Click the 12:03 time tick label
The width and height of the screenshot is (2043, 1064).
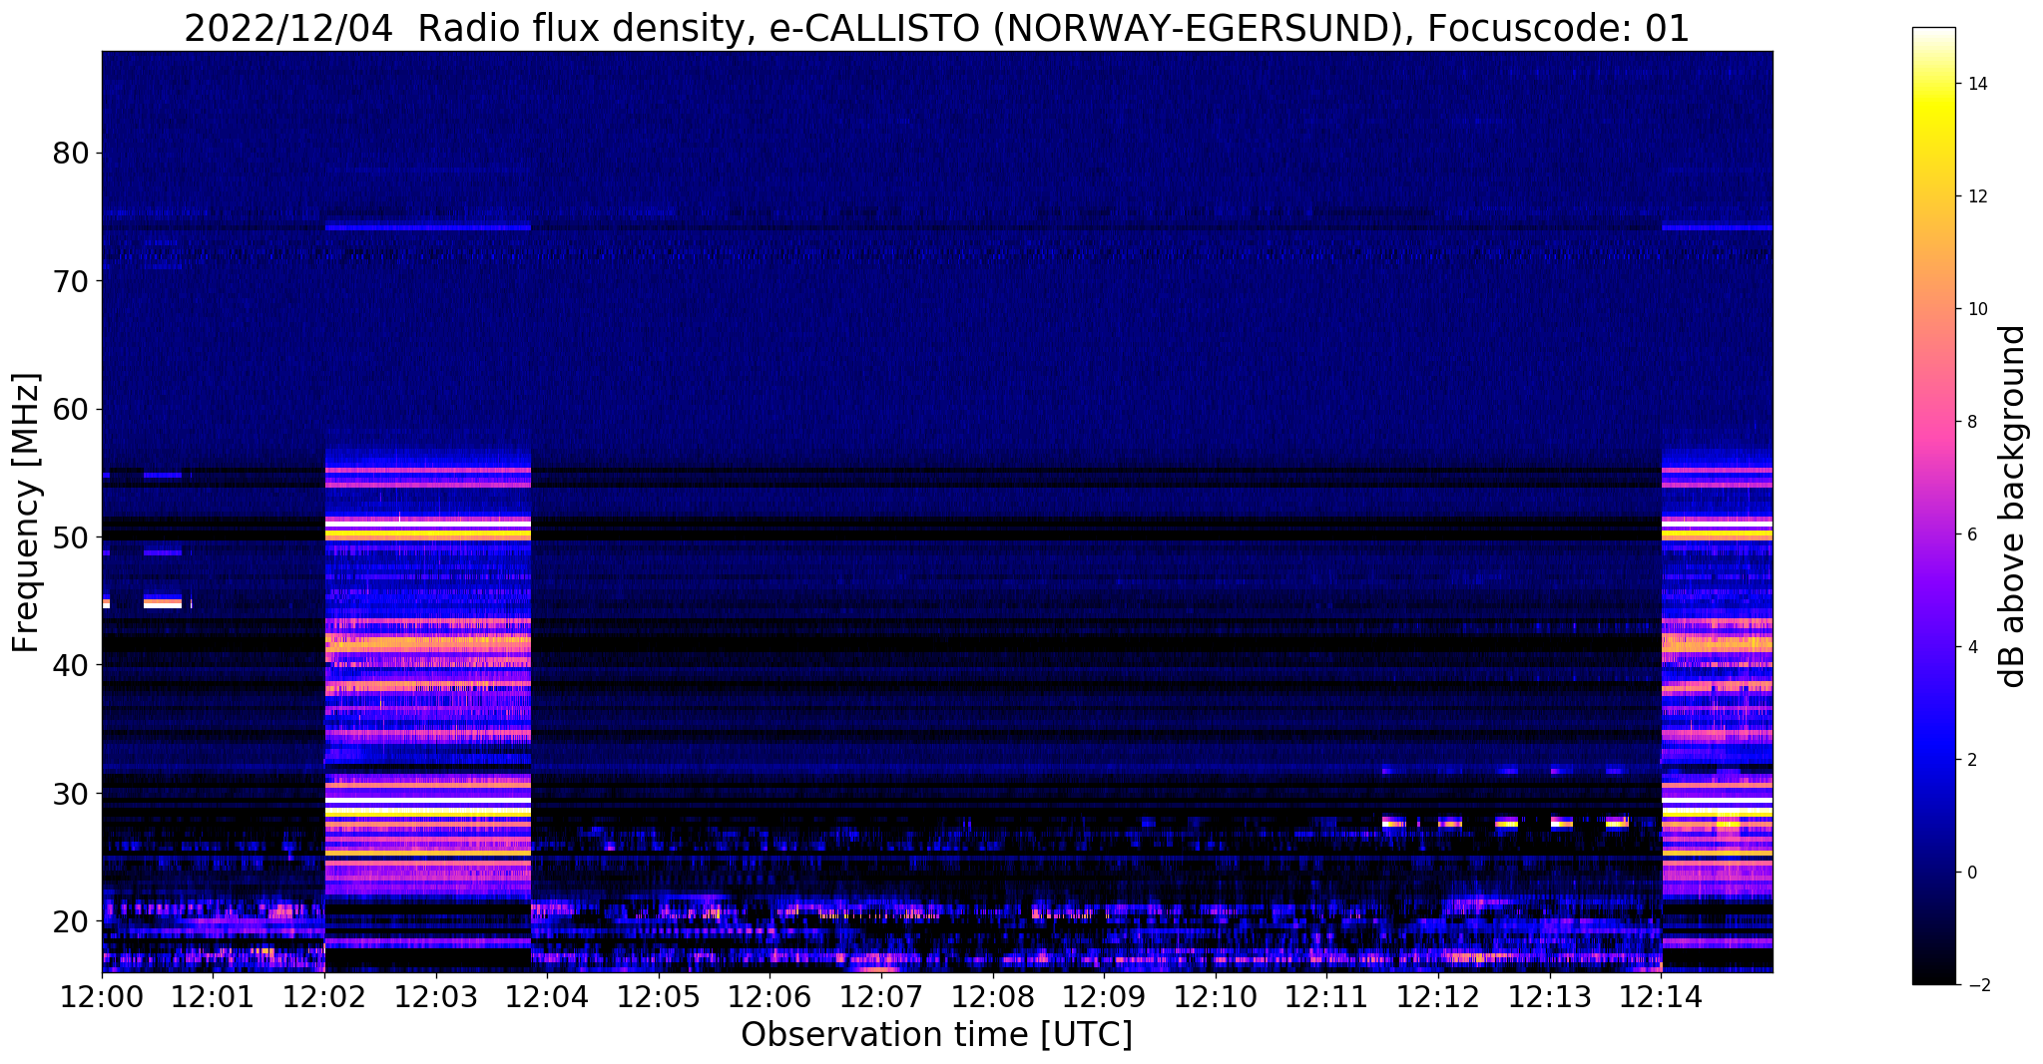(436, 996)
